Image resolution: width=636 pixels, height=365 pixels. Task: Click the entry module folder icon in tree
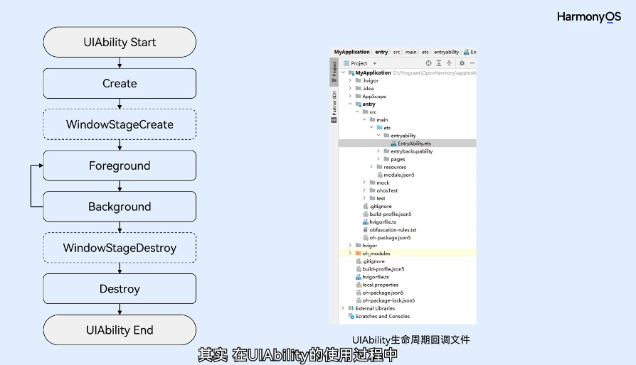[358, 104]
